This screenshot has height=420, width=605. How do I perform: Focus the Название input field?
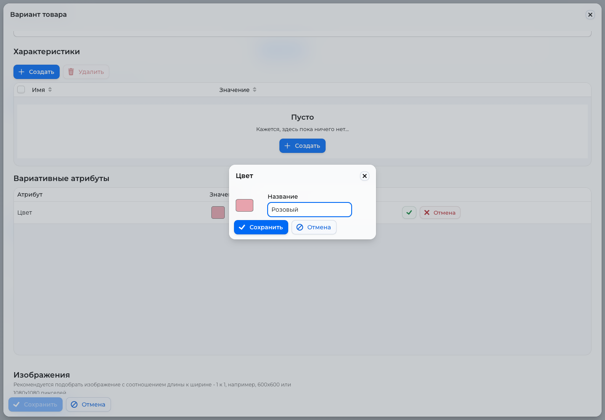(310, 210)
